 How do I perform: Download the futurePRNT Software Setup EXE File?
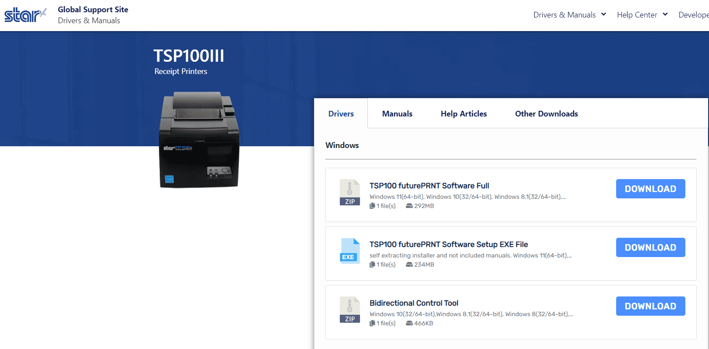coord(650,247)
